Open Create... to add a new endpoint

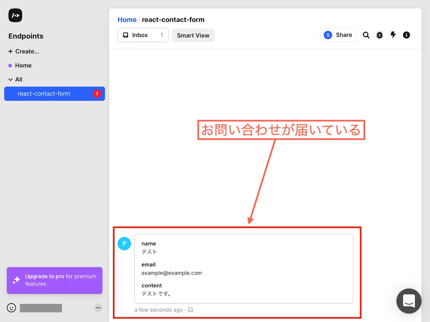tap(24, 51)
